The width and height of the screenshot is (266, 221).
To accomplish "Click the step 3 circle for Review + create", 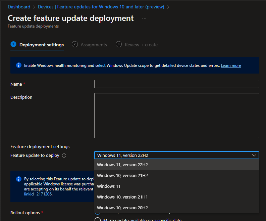I will pos(119,44).
